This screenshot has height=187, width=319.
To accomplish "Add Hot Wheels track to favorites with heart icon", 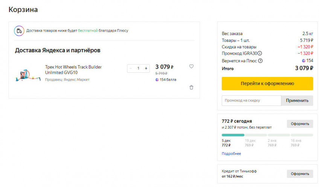I will (191, 66).
